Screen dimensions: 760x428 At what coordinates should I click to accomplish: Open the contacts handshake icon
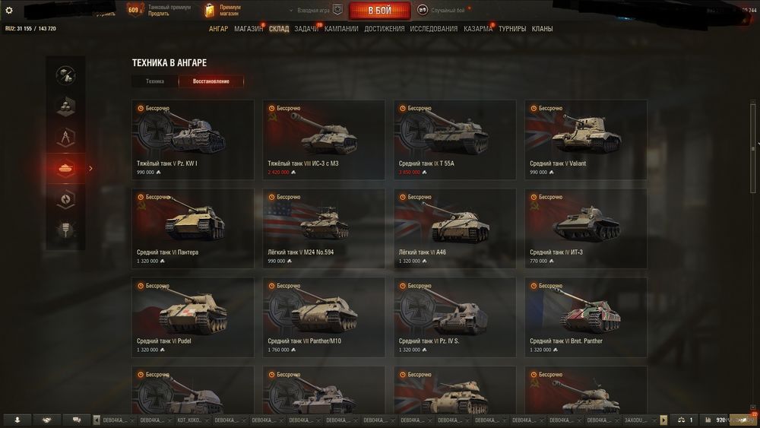pyautogui.click(x=47, y=420)
